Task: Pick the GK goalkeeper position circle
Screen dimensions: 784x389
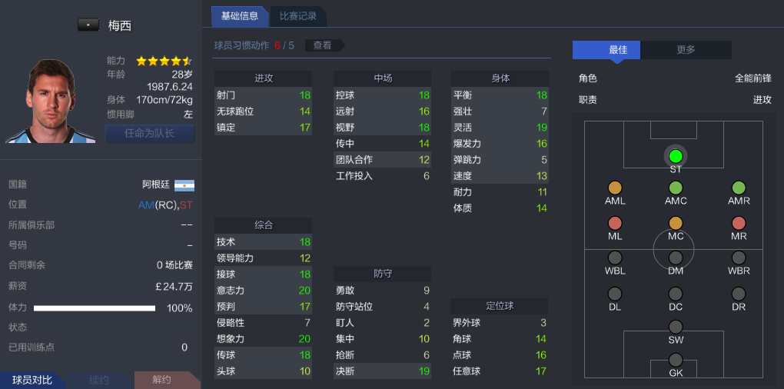Action: 676,360
